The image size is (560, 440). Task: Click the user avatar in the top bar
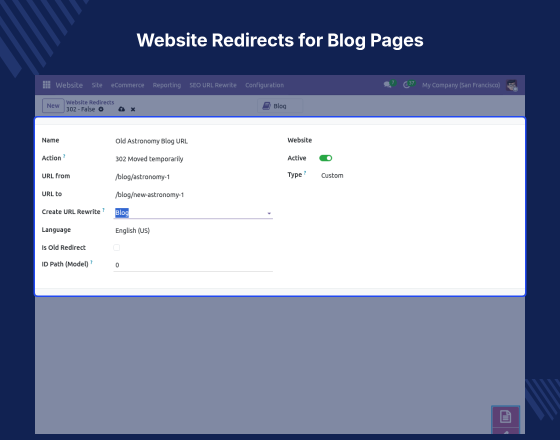click(512, 85)
